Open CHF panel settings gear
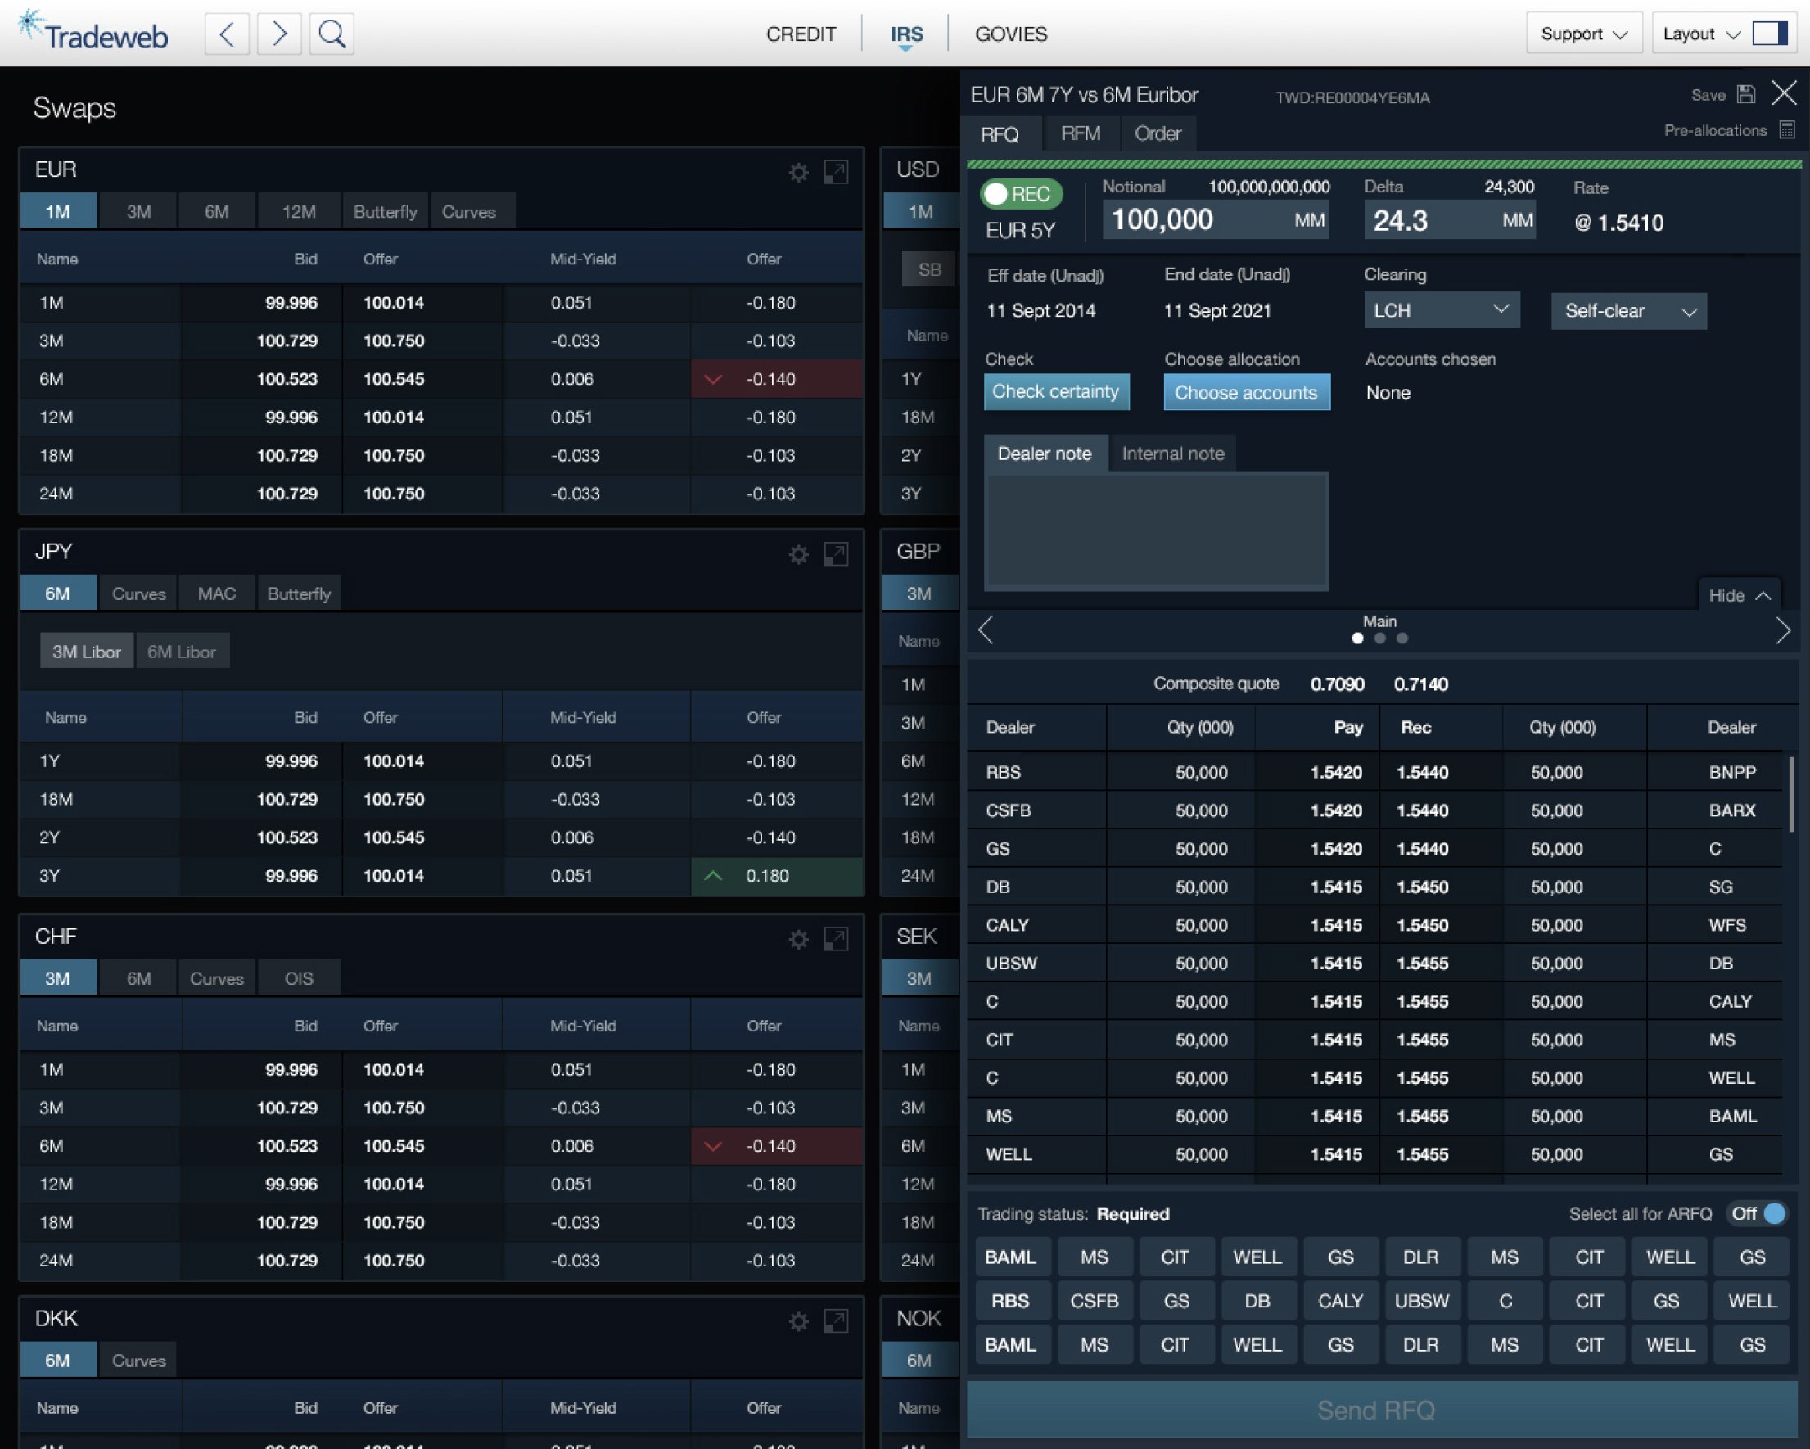 click(x=798, y=940)
